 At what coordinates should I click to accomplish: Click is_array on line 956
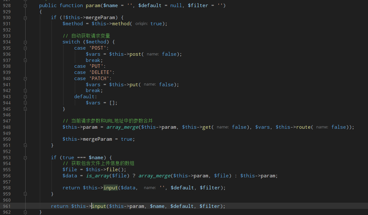[x=98, y=176]
